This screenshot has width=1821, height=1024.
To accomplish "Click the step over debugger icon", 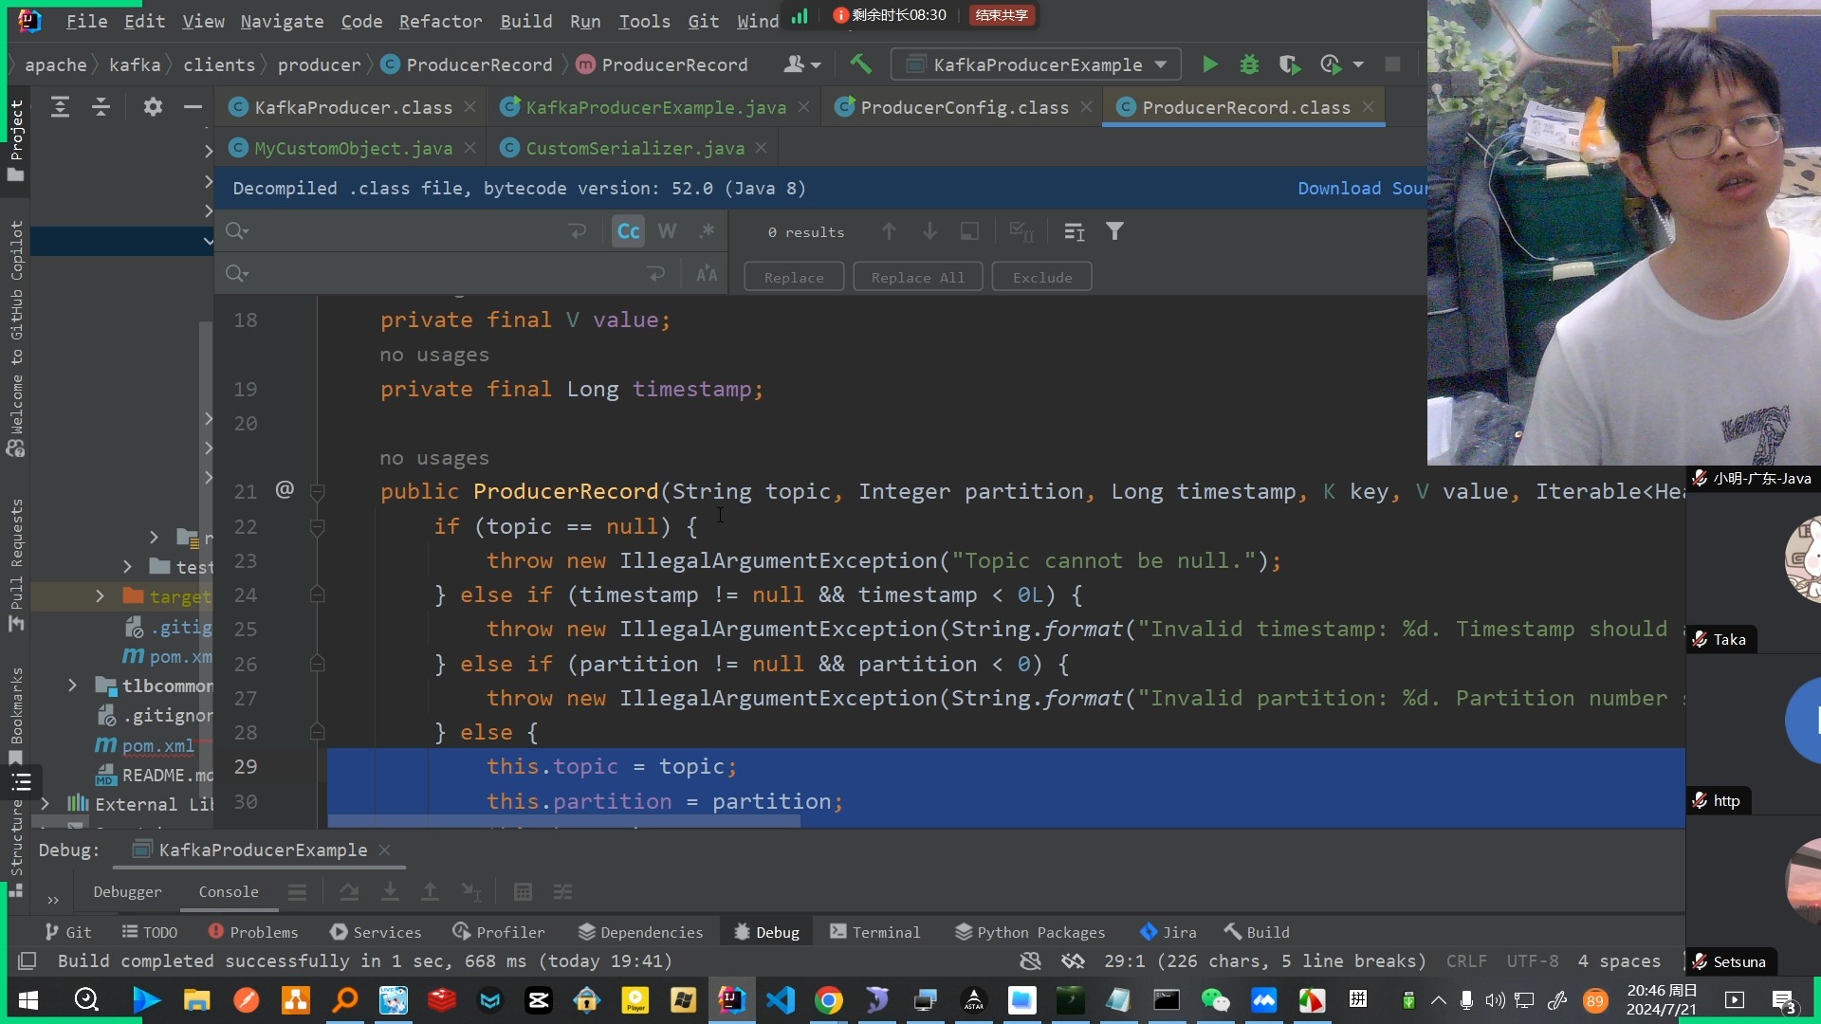I will (x=349, y=892).
